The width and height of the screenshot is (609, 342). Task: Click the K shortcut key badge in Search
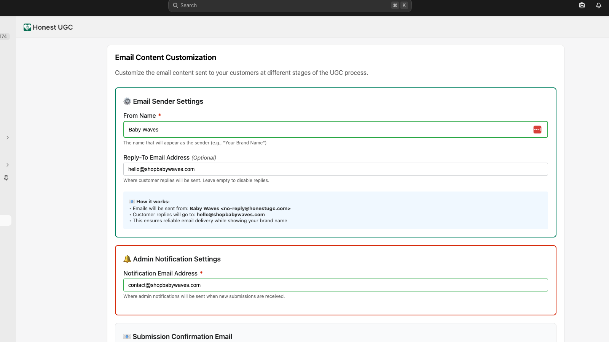[404, 5]
